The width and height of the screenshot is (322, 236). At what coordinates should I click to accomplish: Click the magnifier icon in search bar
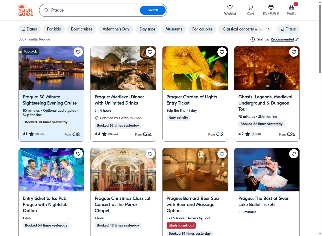(x=47, y=10)
